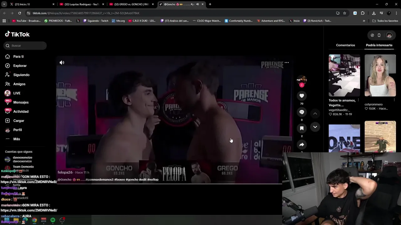
Task: Mute the TikTok video with speaker icon
Action: [x=62, y=62]
